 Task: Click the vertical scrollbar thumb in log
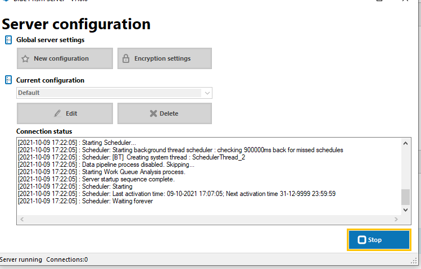coord(405,197)
